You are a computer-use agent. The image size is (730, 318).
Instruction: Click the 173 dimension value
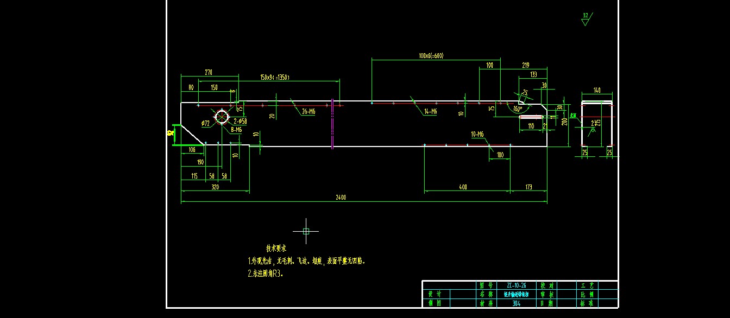[x=529, y=187]
